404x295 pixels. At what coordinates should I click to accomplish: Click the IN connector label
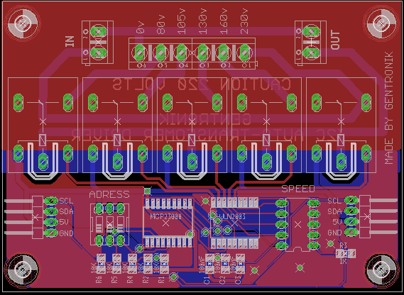[70, 41]
